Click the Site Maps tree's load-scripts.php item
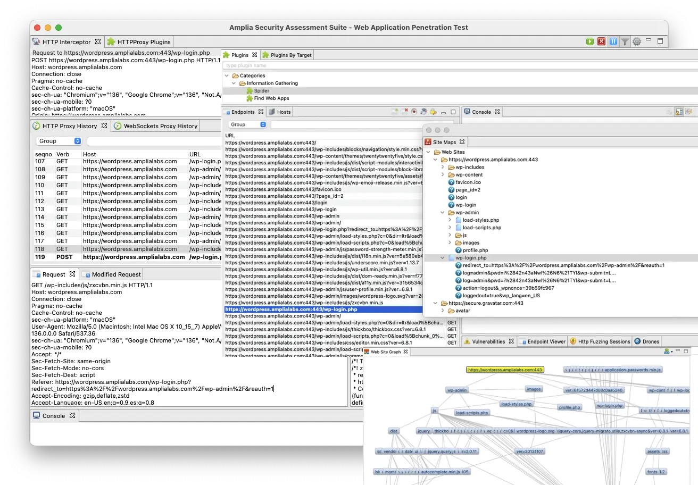The height and width of the screenshot is (485, 698). click(481, 228)
